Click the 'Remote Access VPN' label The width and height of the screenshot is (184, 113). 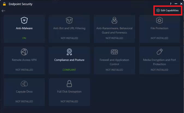point(24,60)
